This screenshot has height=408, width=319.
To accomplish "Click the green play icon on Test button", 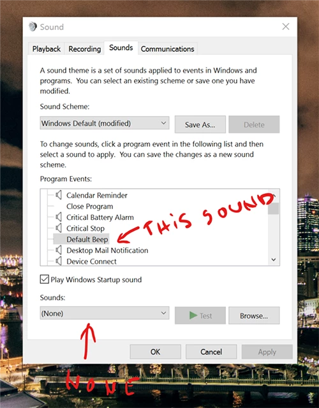I will coord(193,316).
